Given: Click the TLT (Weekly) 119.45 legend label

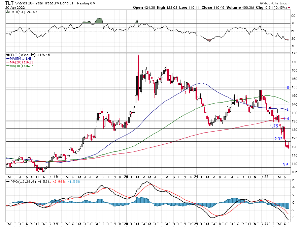Looking at the screenshot, I should (x=30, y=55).
